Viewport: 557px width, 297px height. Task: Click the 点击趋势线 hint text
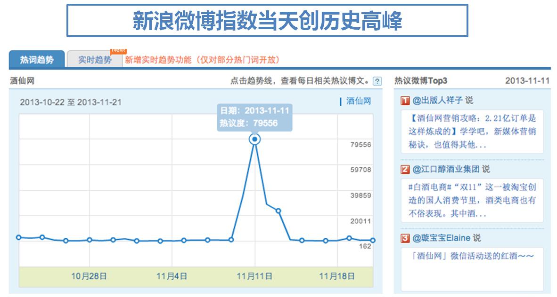300,81
